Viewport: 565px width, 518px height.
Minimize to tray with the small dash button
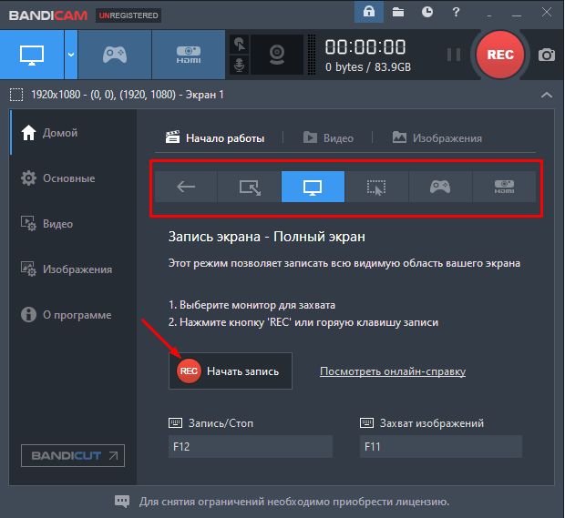pyautogui.click(x=489, y=15)
